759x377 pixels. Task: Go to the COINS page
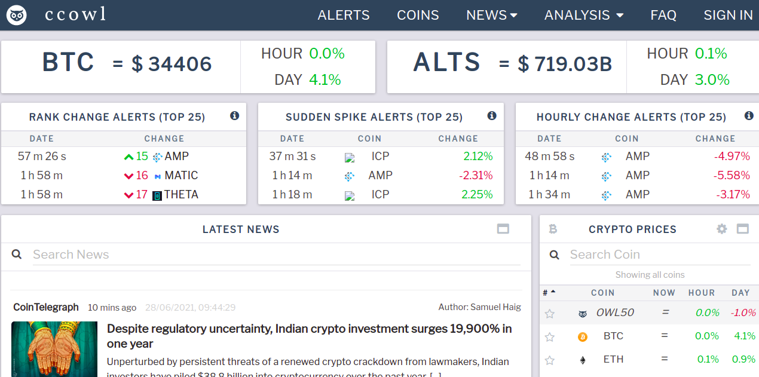(x=418, y=15)
